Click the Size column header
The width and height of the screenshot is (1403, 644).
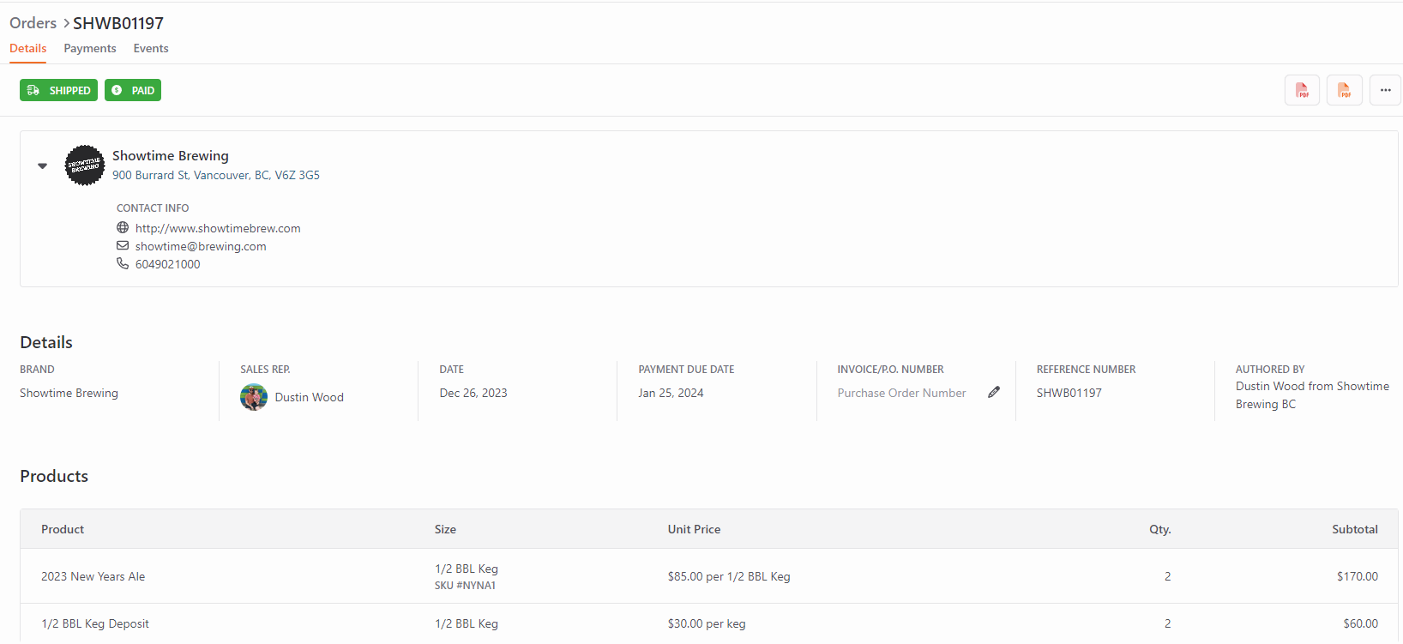(445, 529)
